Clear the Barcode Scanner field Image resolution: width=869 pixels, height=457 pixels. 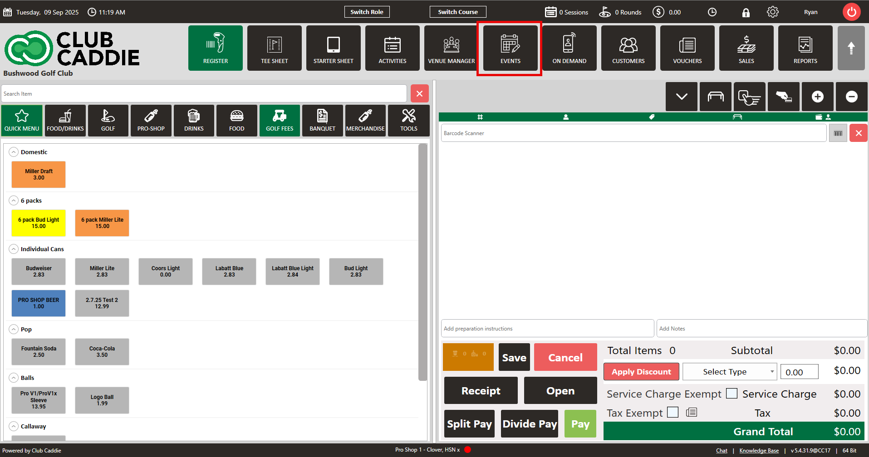[x=859, y=133]
